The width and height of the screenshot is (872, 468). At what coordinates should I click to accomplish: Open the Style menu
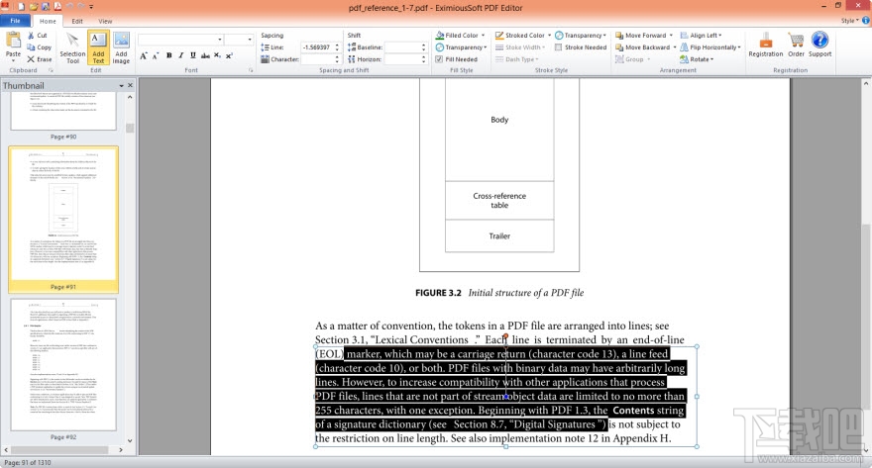pos(850,21)
